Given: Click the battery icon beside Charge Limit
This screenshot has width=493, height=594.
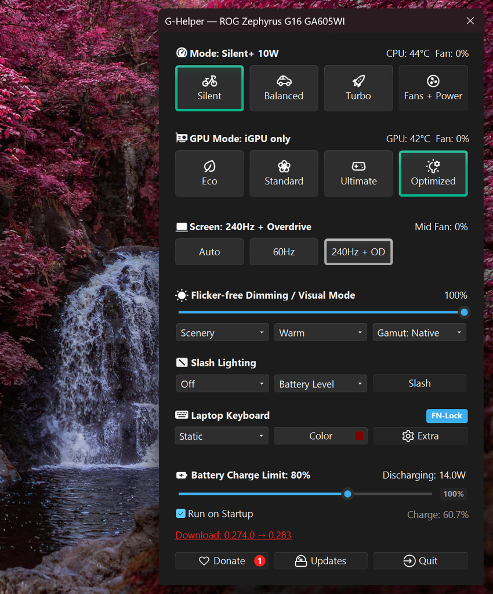Looking at the screenshot, I should tap(182, 475).
